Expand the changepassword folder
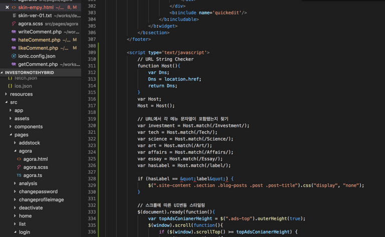This screenshot has width=385, height=237. [x=15, y=191]
